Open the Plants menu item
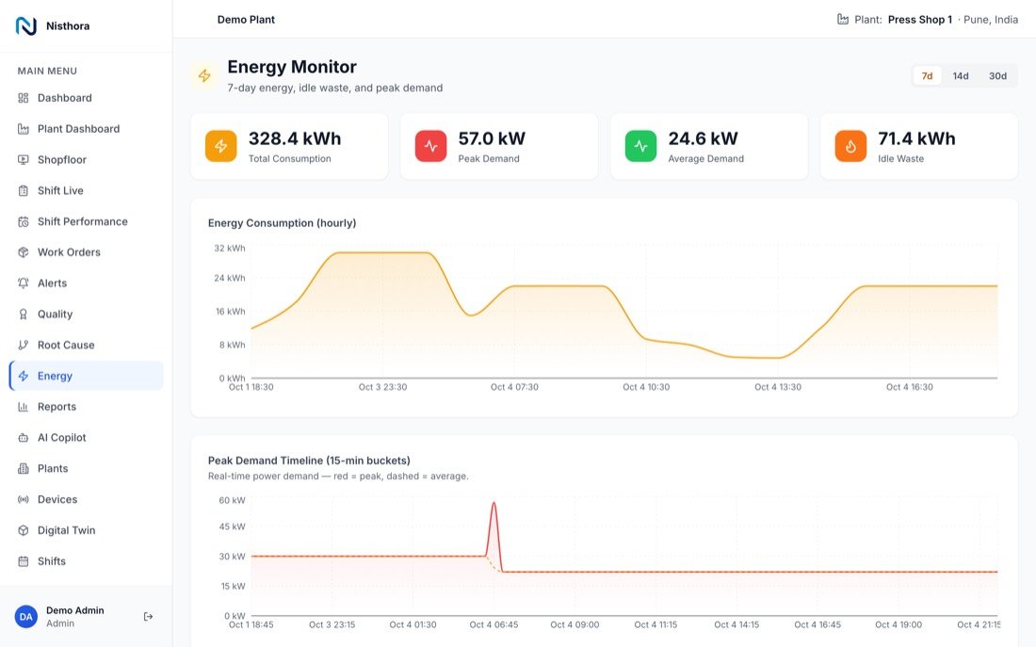1036x647 pixels. [x=87, y=469]
